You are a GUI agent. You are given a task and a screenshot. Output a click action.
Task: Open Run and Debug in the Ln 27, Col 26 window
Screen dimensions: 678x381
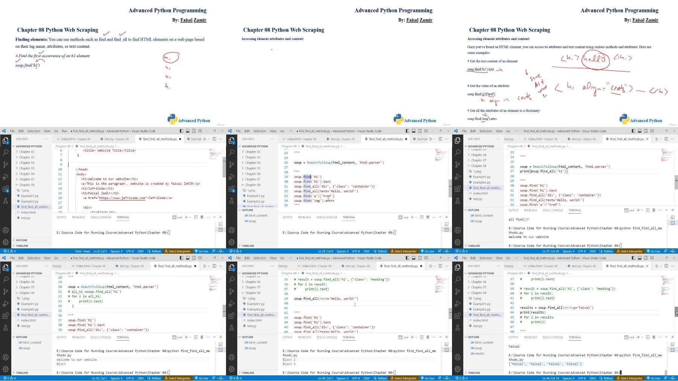[458, 177]
